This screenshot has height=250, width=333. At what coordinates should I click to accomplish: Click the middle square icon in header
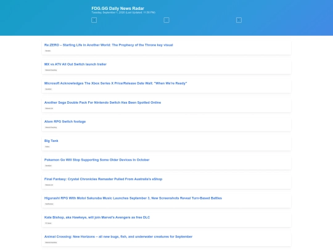click(x=166, y=20)
